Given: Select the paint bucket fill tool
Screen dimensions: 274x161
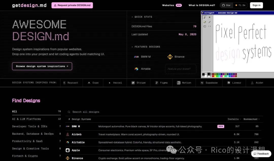Looking at the screenshot, I should coord(210,17).
